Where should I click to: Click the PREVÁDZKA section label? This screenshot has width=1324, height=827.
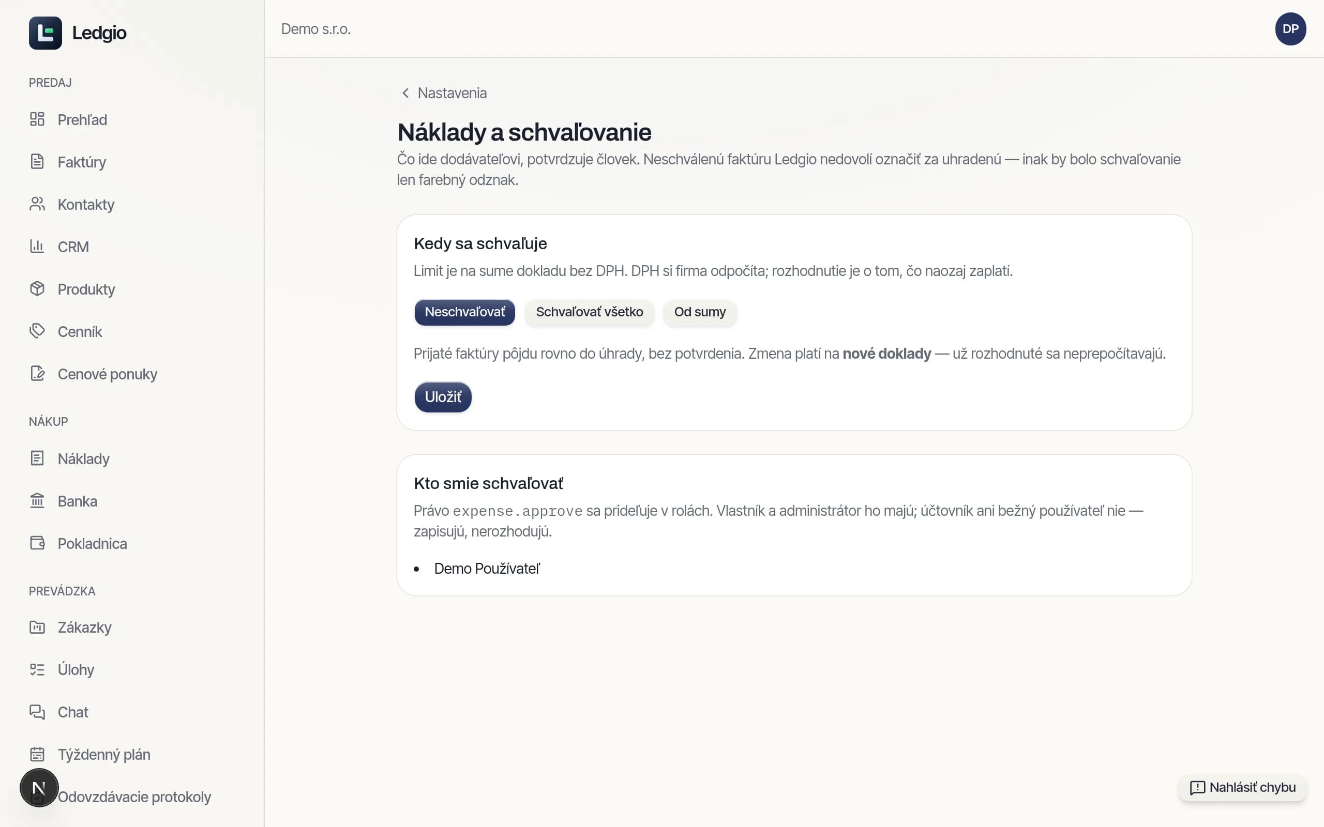click(62, 591)
